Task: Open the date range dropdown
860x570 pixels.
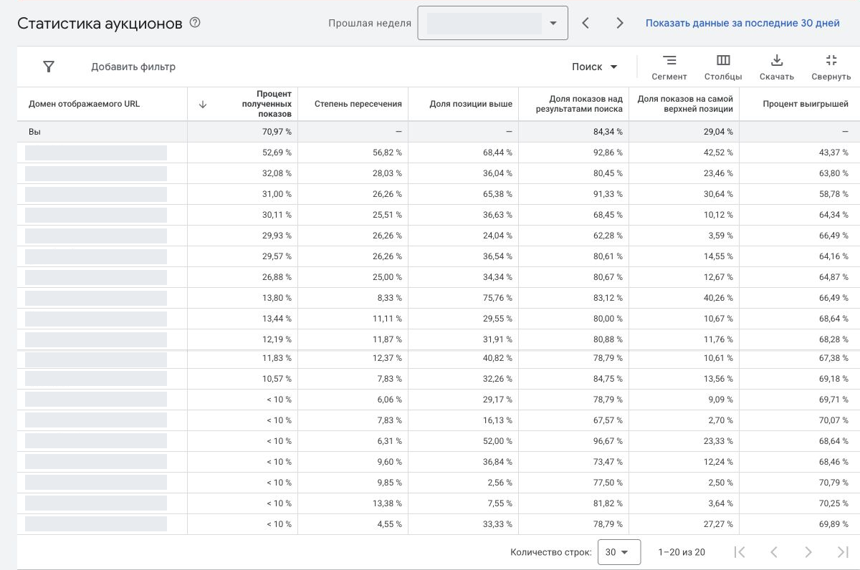Action: [x=492, y=23]
